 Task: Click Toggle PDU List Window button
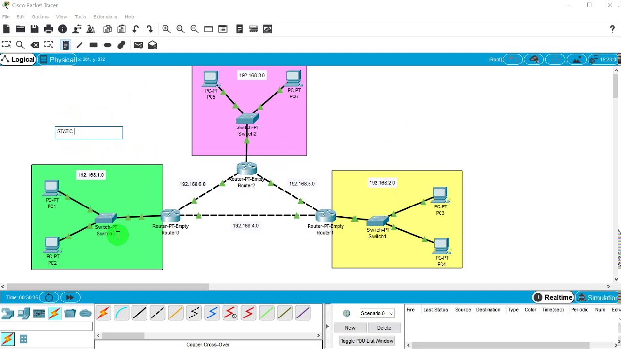(x=367, y=341)
